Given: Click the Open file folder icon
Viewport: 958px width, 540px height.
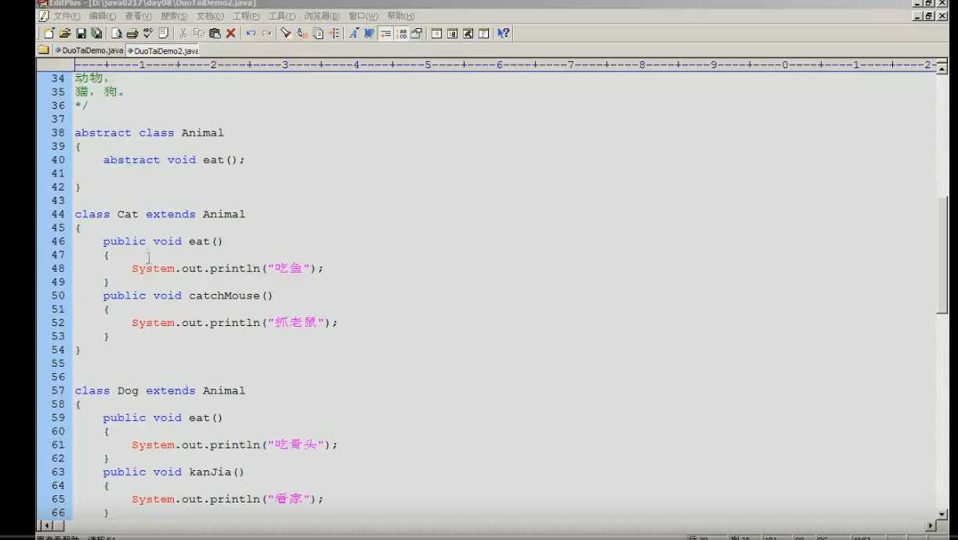Looking at the screenshot, I should pos(65,33).
